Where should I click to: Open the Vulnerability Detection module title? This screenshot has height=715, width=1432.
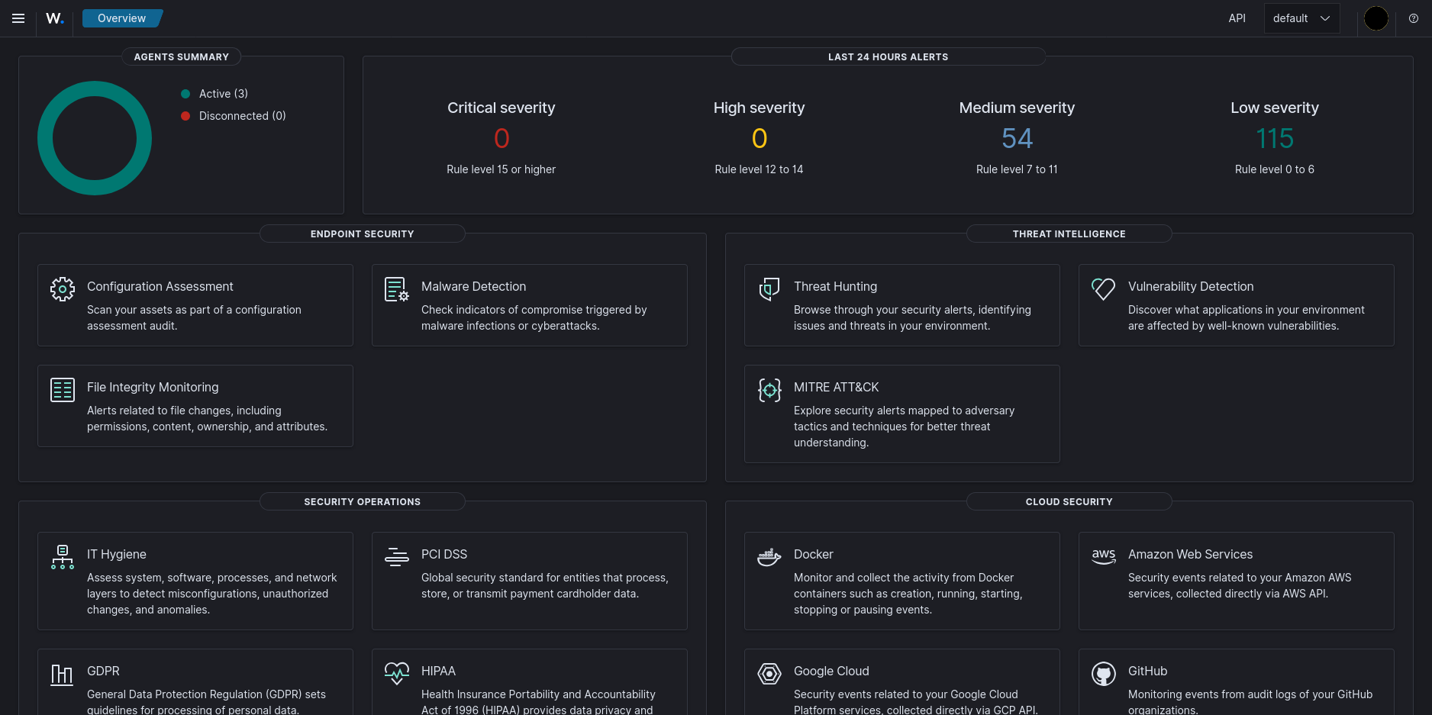coord(1191,286)
